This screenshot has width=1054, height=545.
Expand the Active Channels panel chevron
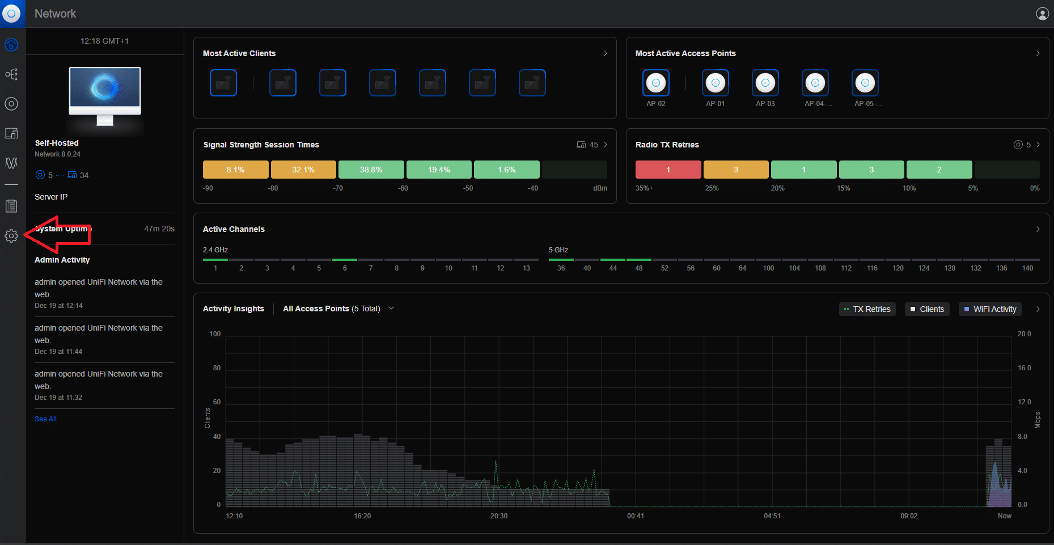(1038, 229)
